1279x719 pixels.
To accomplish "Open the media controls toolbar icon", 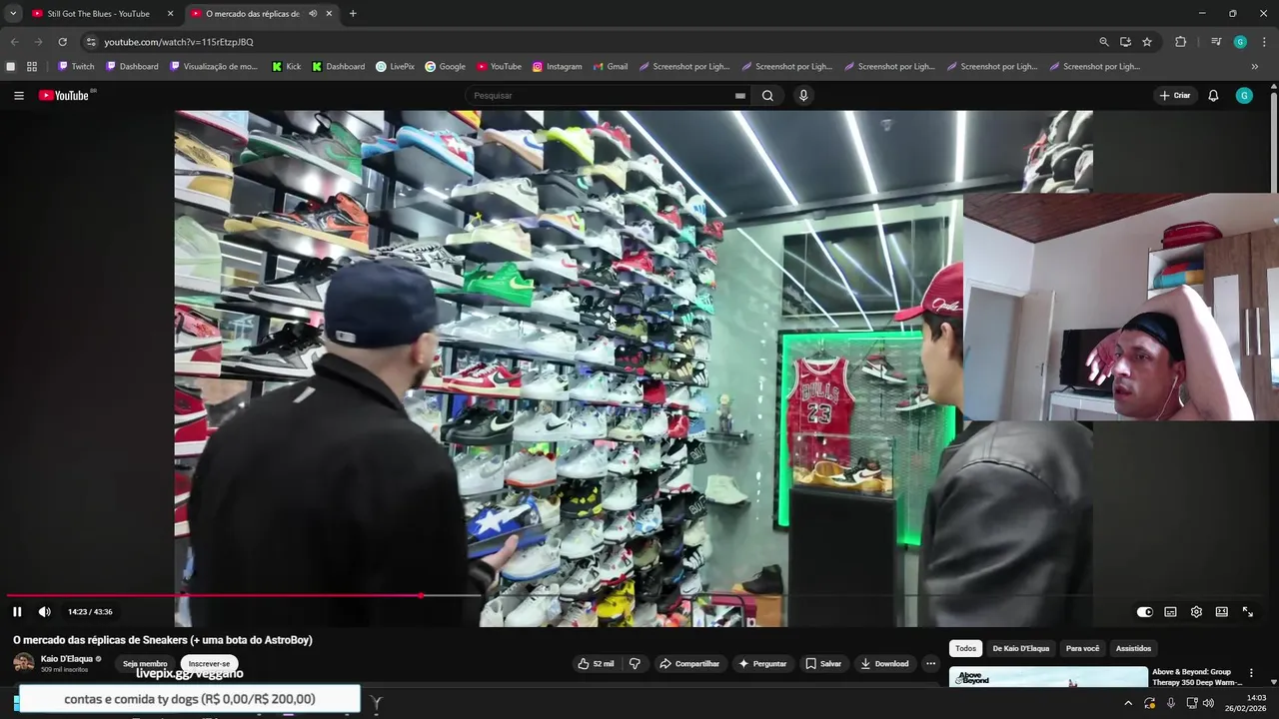I will (1216, 42).
